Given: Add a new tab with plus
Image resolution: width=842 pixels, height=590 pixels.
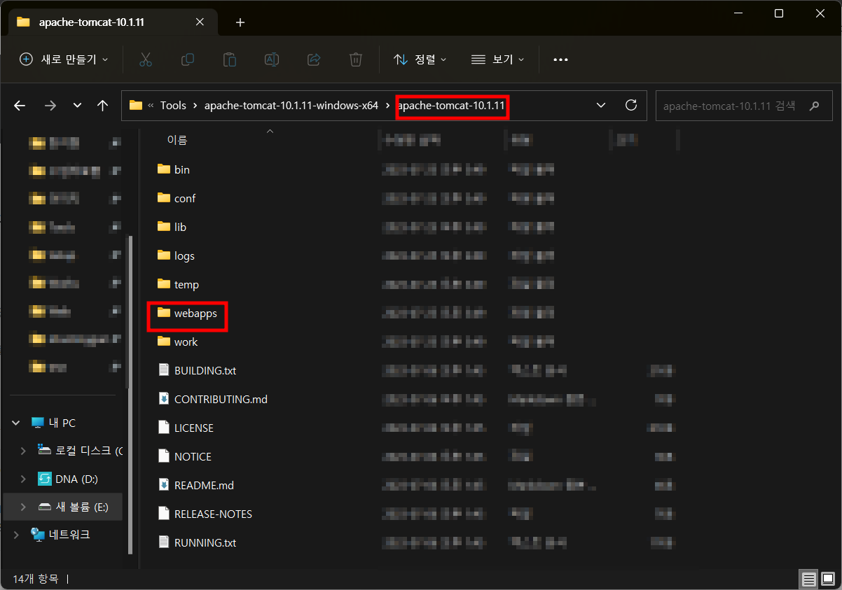Looking at the screenshot, I should 240,22.
